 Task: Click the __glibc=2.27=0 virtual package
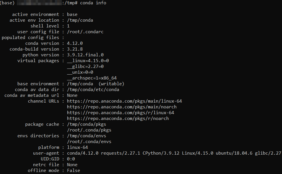[85, 66]
